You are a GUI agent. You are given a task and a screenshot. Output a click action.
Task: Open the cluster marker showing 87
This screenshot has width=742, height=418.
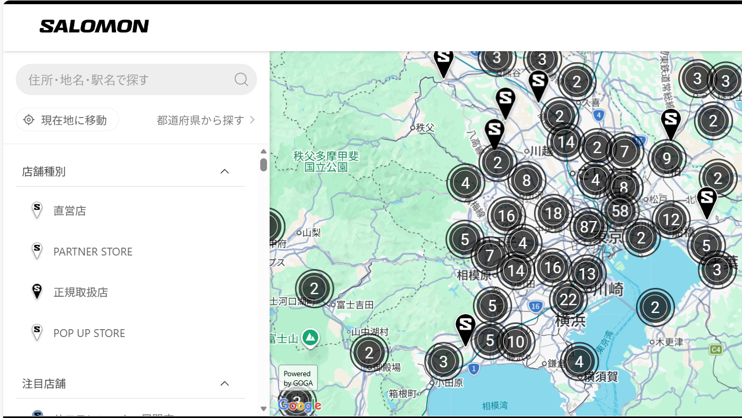click(x=588, y=227)
